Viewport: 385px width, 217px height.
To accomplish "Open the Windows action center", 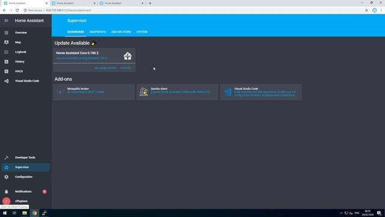I will [379, 213].
